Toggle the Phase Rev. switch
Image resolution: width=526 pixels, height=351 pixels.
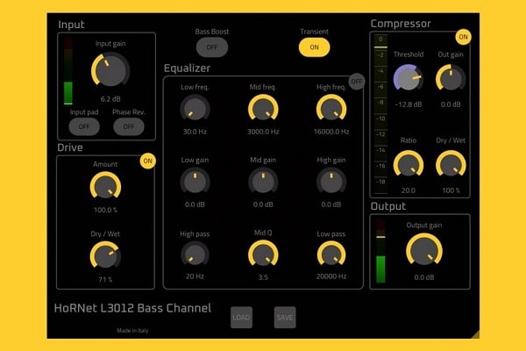coord(128,126)
